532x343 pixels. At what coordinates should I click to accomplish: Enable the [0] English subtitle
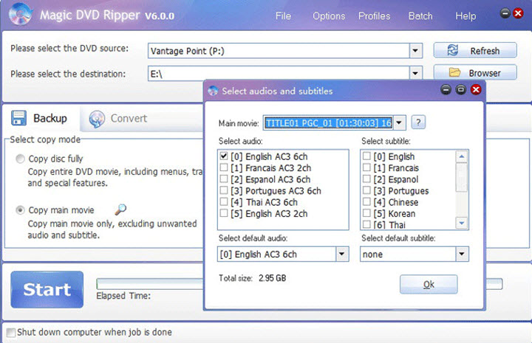[x=366, y=156]
